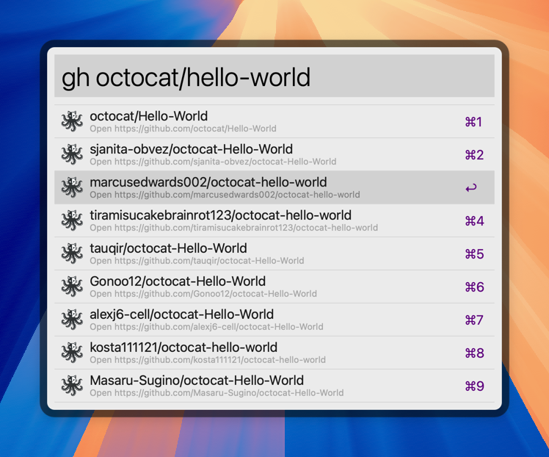Click the ⌘4 shortcut label
This screenshot has height=457, width=549.
point(474,221)
